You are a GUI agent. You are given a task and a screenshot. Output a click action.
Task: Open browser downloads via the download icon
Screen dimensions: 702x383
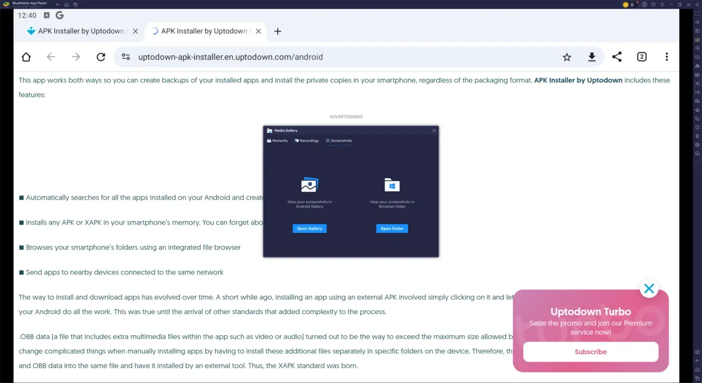(x=592, y=56)
